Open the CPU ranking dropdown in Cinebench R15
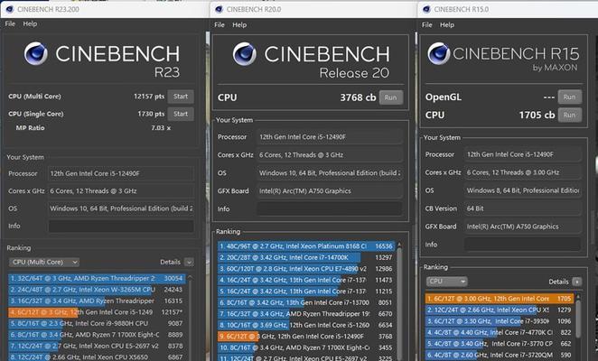The image size is (598, 361). click(446, 282)
